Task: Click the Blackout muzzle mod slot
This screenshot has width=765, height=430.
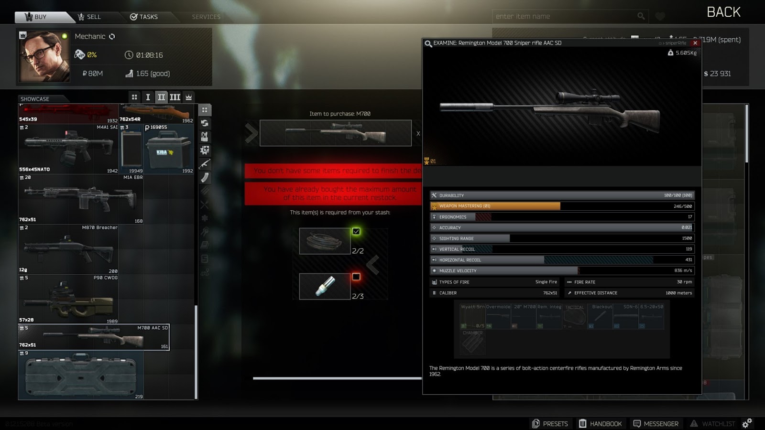Action: pos(601,316)
